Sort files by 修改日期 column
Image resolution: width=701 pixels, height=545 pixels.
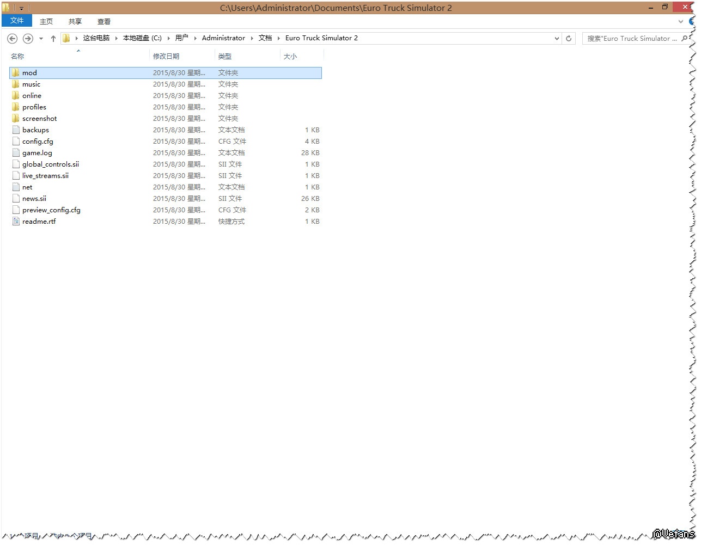point(166,57)
